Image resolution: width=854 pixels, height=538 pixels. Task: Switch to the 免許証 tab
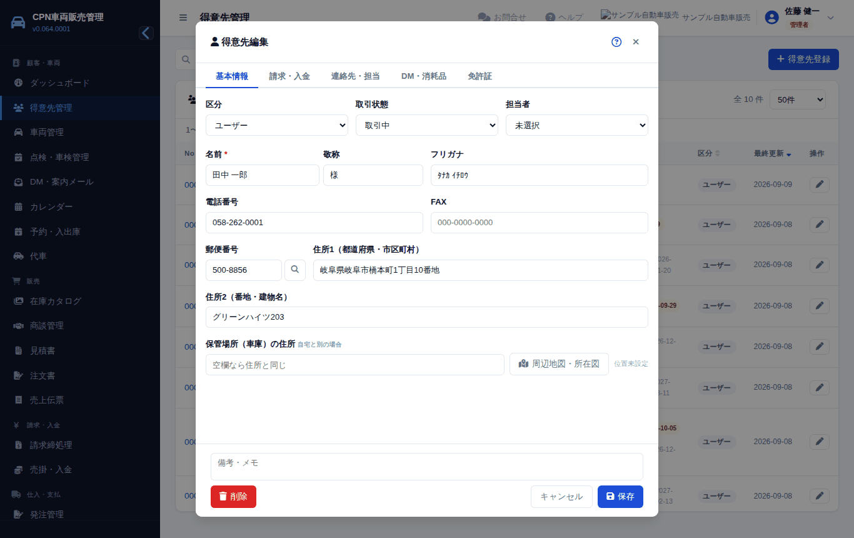480,76
